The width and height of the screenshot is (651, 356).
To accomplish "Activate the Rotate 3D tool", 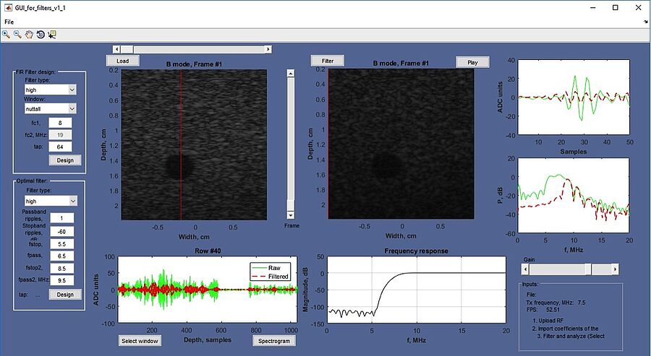I will pos(41,34).
